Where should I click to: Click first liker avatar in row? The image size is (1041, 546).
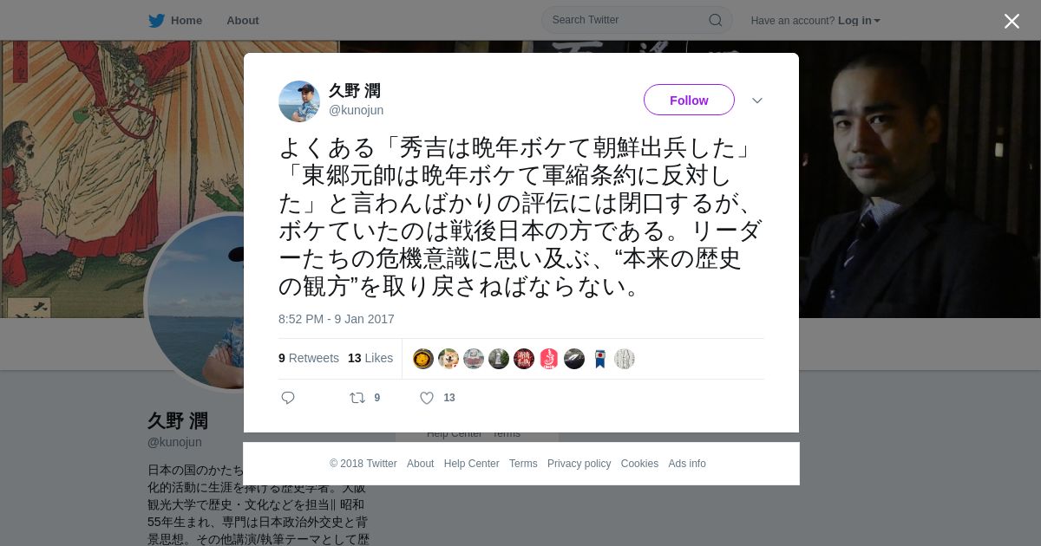pyautogui.click(x=423, y=359)
